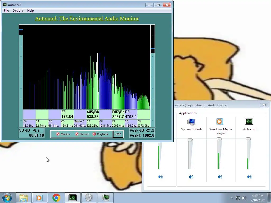This screenshot has width=271, height=203.
Task: Mute the Speakers device in mixer
Action: tap(160, 177)
